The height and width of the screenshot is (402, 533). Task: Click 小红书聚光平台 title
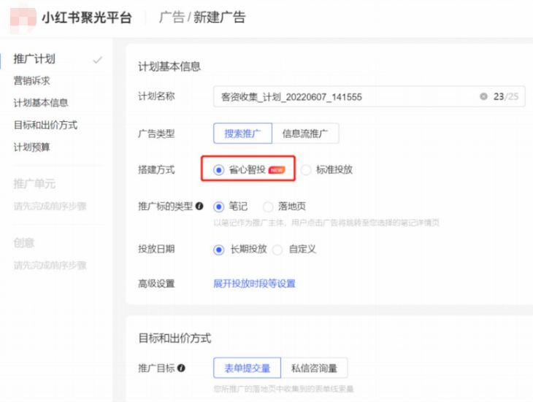click(x=87, y=18)
